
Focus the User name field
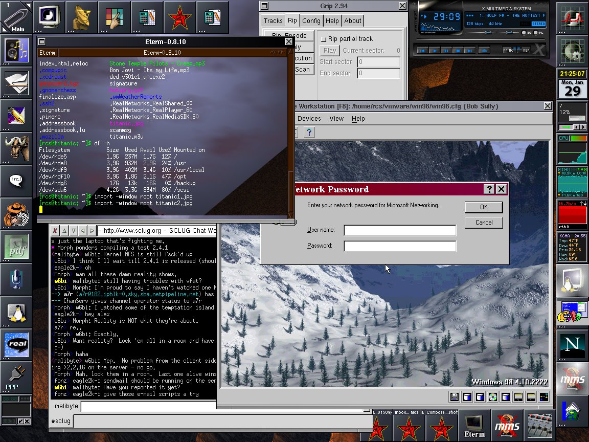pyautogui.click(x=400, y=230)
